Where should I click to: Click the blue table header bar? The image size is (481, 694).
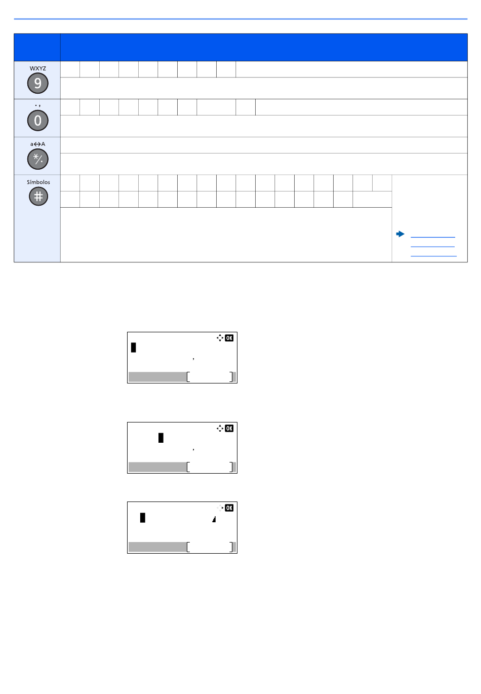(240, 48)
